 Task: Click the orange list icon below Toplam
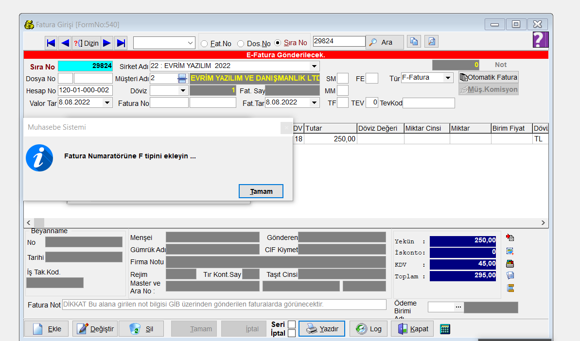[x=510, y=288]
